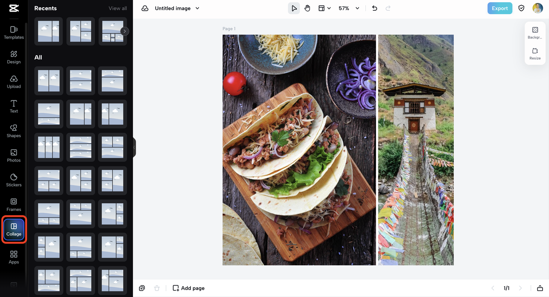549x297 pixels.
Task: Click the Add page button
Action: point(188,288)
